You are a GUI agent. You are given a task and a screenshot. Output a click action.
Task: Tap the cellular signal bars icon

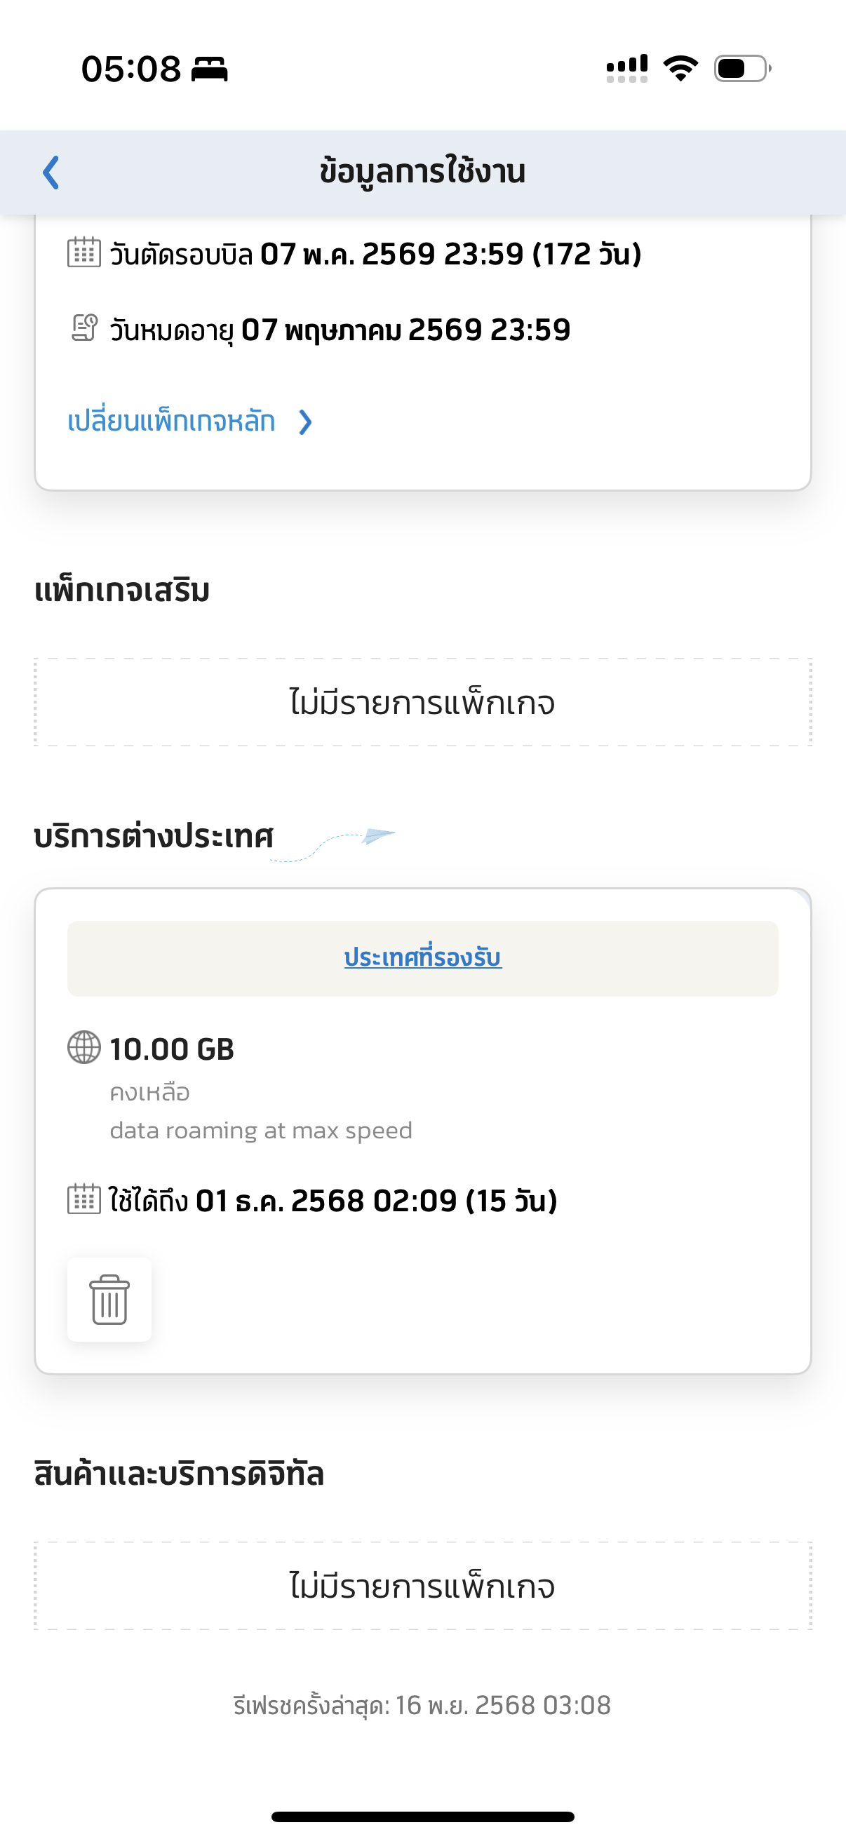pyautogui.click(x=627, y=69)
